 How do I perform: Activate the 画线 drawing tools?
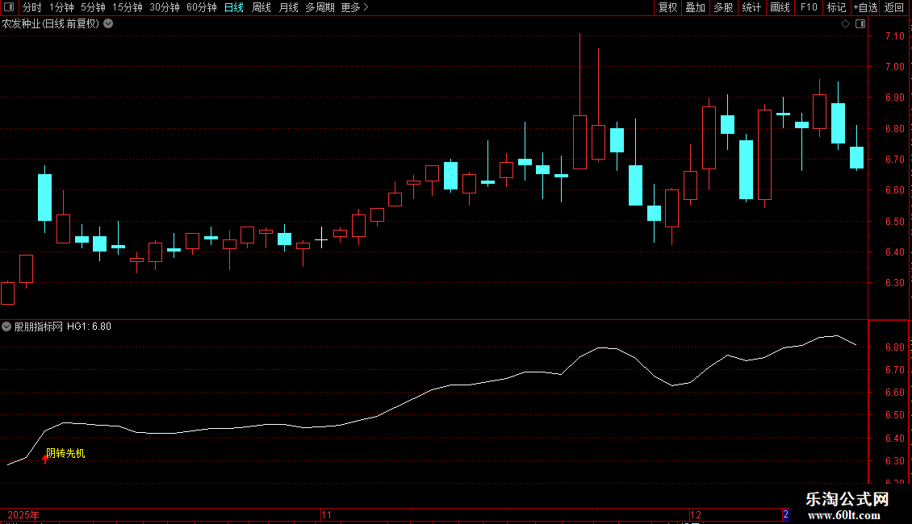[780, 7]
